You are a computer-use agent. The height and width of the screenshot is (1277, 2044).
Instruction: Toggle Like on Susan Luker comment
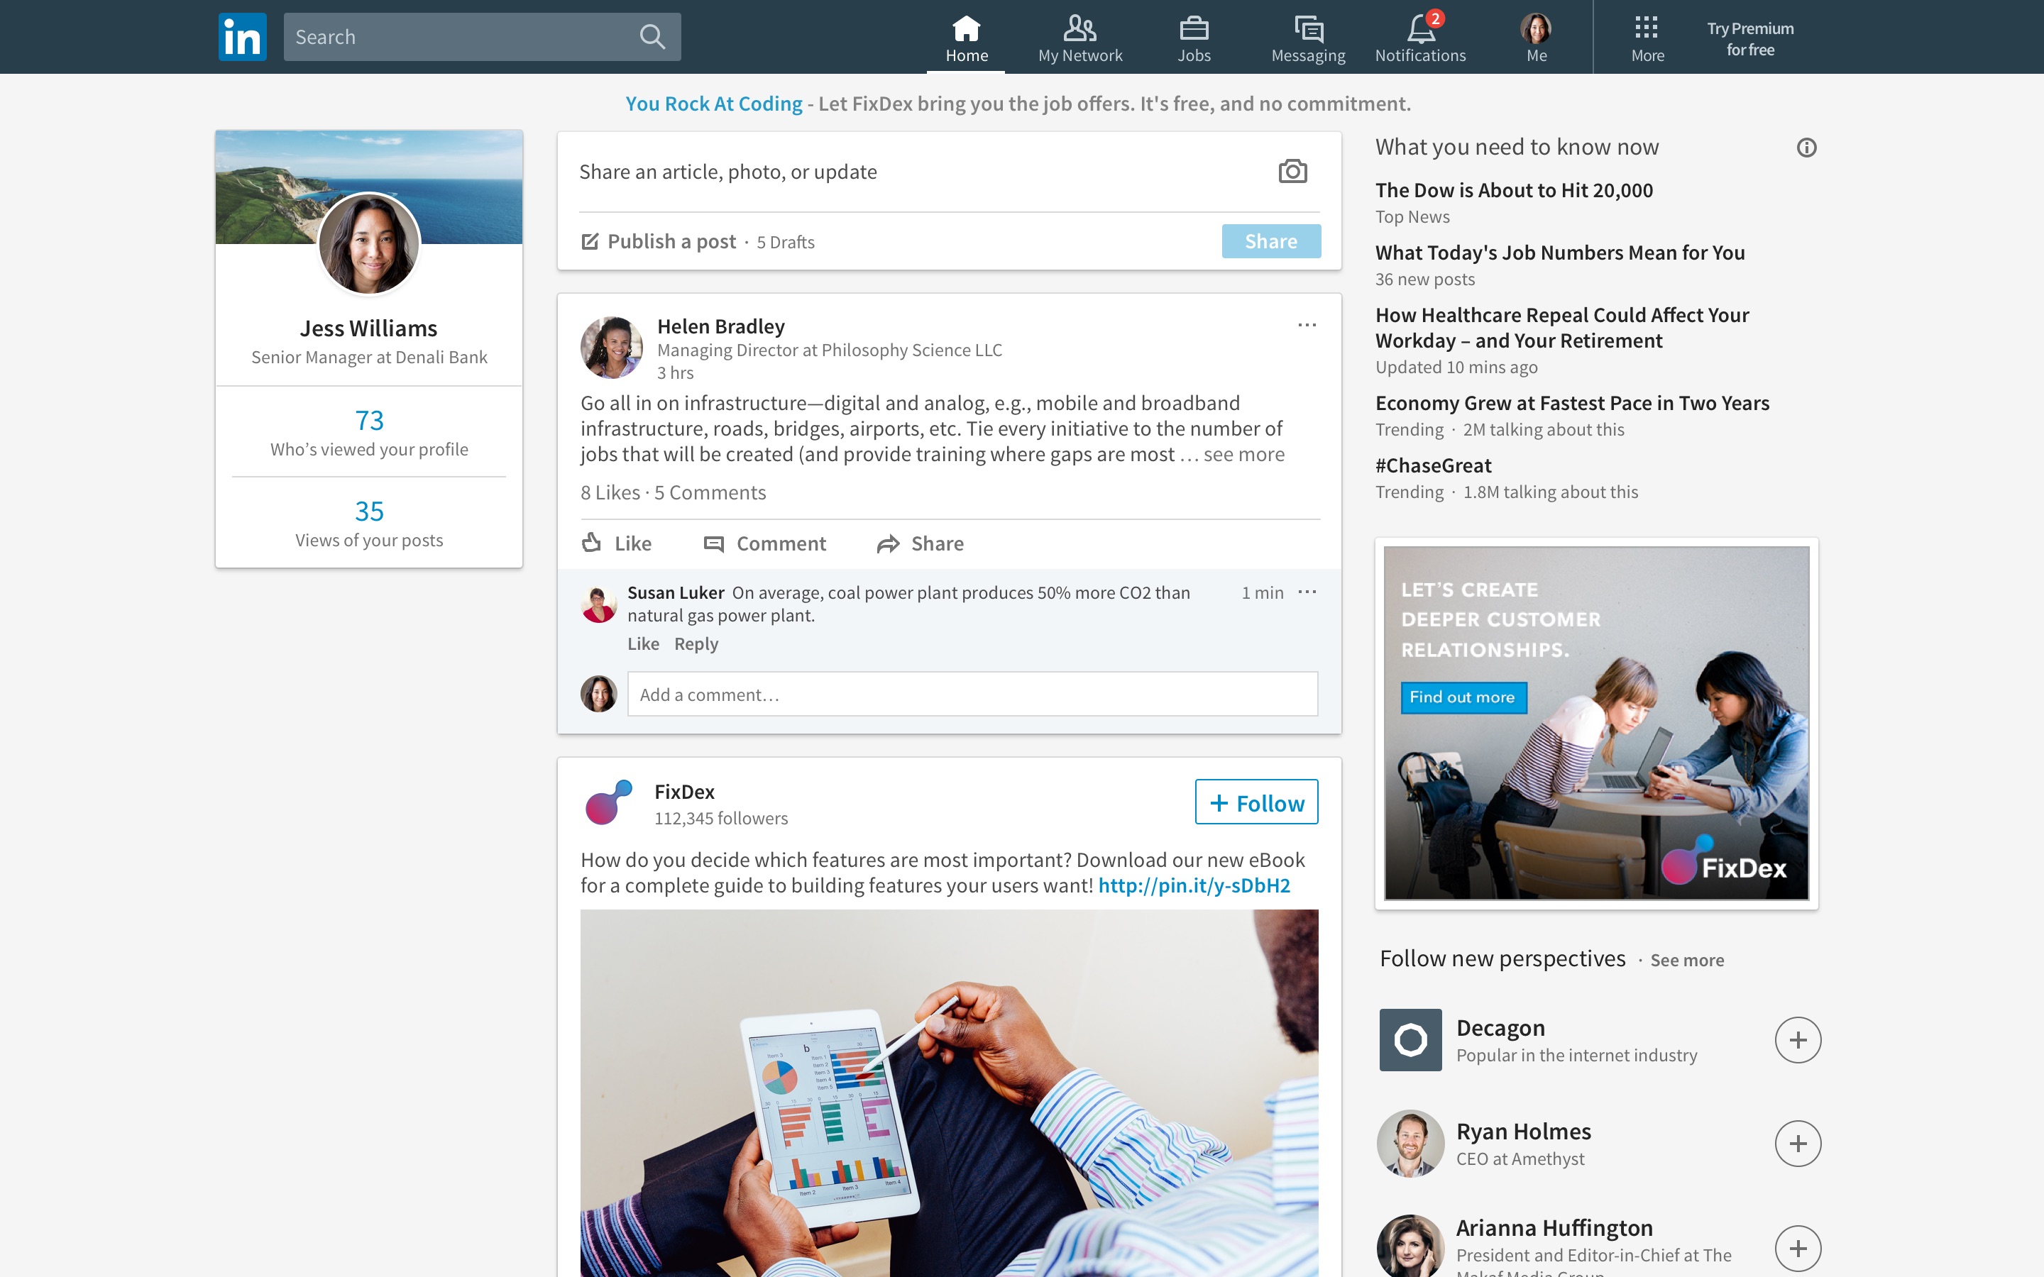click(x=640, y=643)
